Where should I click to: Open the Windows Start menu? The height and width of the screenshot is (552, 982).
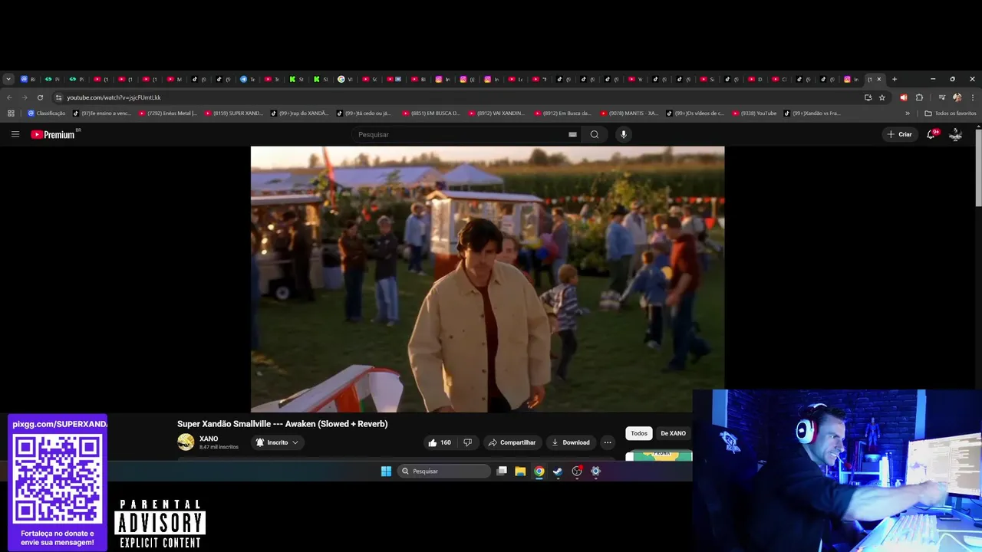point(386,472)
